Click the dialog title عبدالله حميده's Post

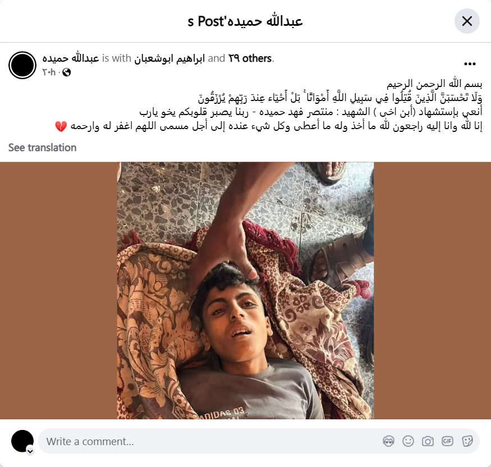pos(245,21)
